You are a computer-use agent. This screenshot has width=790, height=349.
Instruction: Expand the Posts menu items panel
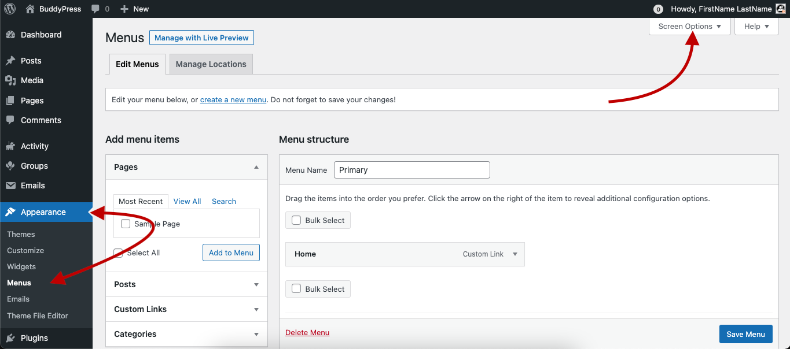click(x=186, y=284)
